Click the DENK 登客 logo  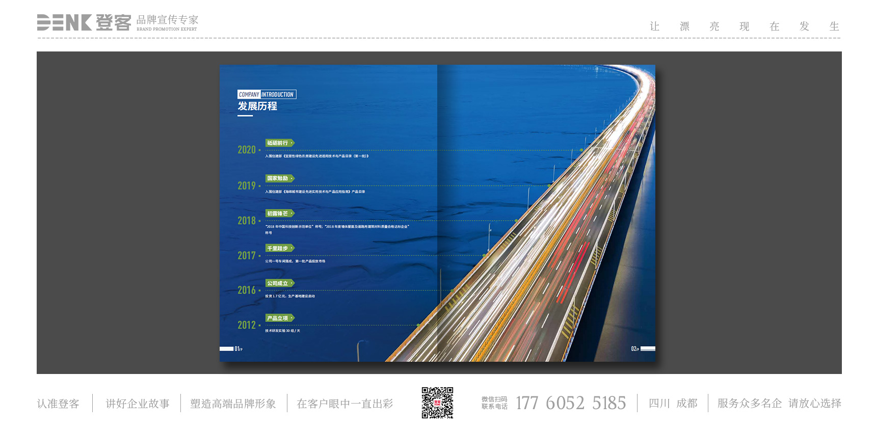tap(84, 22)
